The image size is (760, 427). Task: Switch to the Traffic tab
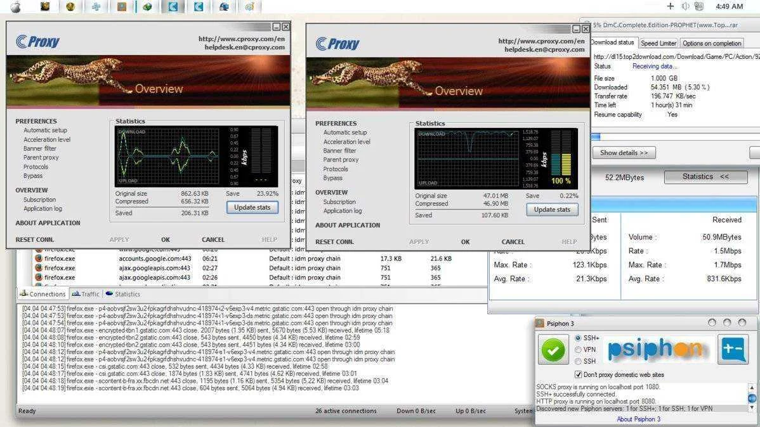click(85, 294)
